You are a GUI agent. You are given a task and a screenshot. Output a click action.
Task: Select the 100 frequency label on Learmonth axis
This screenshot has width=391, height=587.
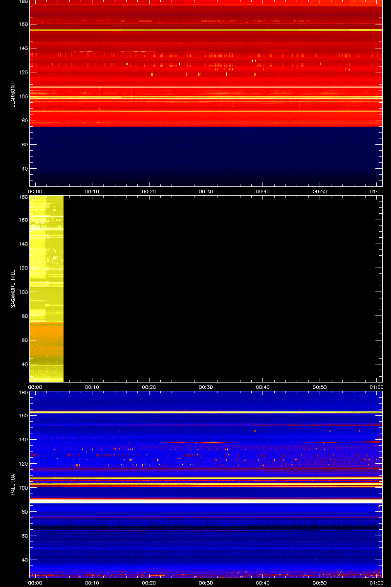pyautogui.click(x=23, y=96)
